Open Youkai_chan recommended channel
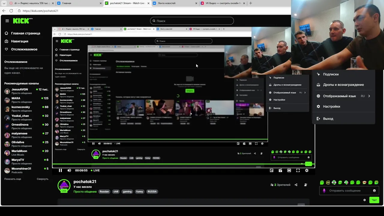Viewport: 384px width, 216px height. click(x=26, y=118)
